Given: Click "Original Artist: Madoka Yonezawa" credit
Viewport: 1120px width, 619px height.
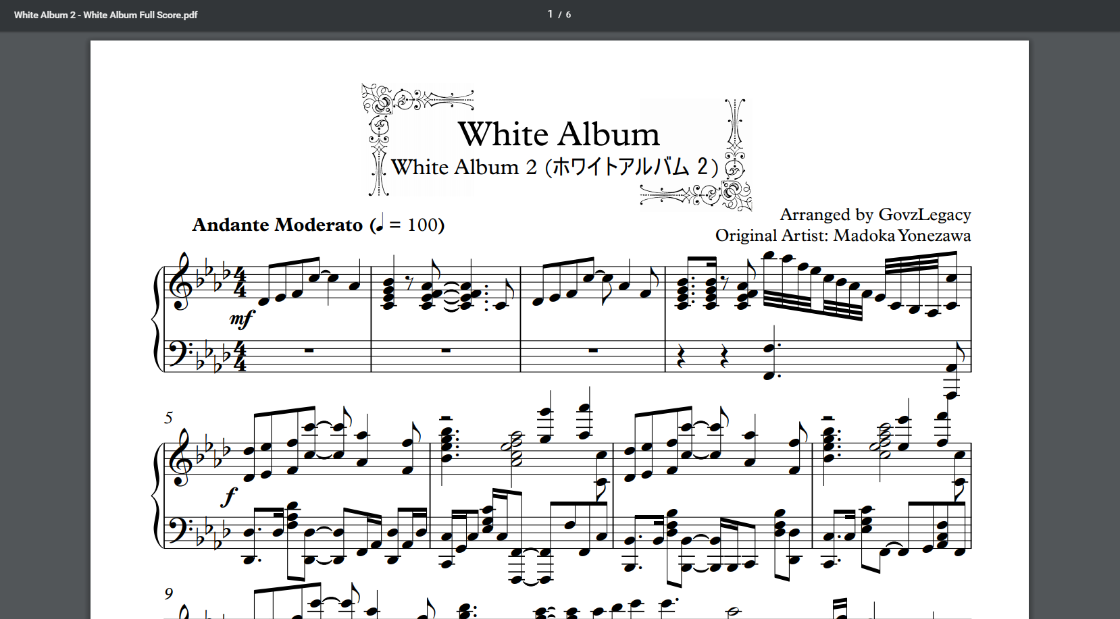Looking at the screenshot, I should (x=842, y=236).
